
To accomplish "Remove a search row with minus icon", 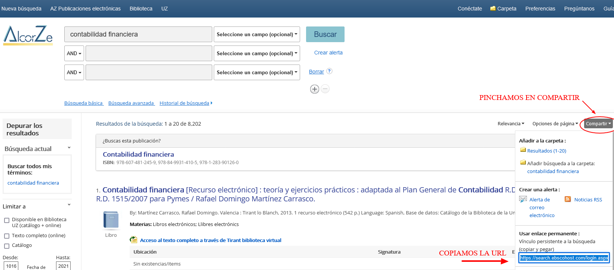I will (x=325, y=89).
